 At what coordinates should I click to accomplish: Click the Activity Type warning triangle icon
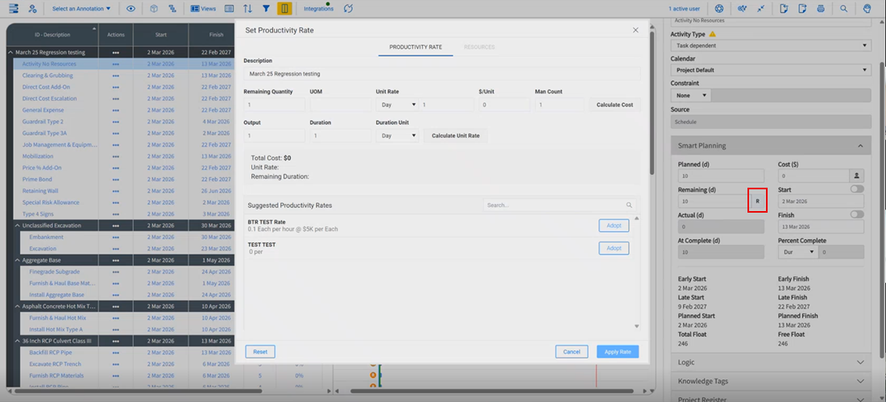coord(713,34)
